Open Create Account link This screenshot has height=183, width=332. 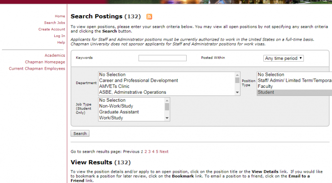[x=52, y=29]
